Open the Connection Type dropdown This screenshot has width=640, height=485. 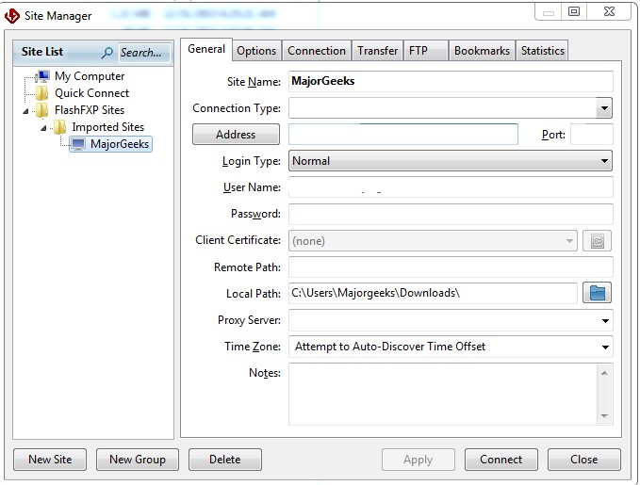604,108
